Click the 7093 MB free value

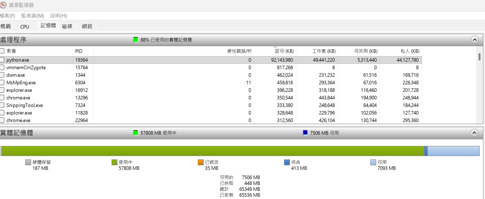click(x=386, y=168)
